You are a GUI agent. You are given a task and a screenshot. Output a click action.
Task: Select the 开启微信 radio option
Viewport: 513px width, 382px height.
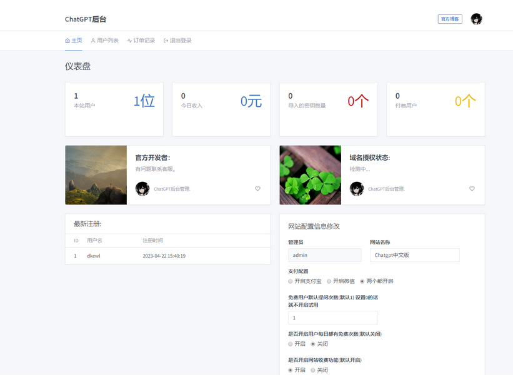(x=329, y=281)
